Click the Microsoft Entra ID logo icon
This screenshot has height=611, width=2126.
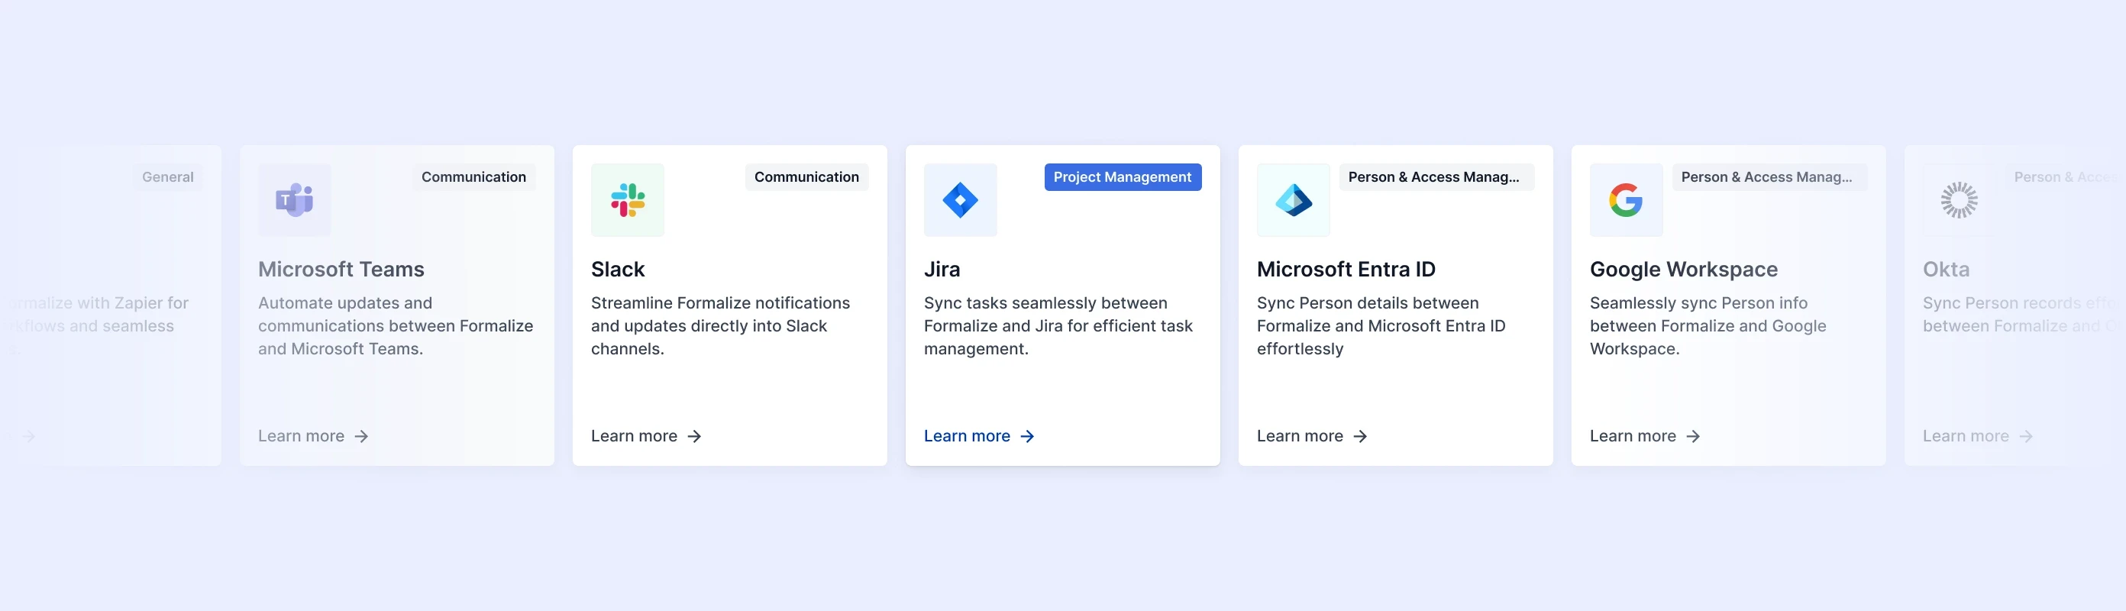[x=1294, y=200]
